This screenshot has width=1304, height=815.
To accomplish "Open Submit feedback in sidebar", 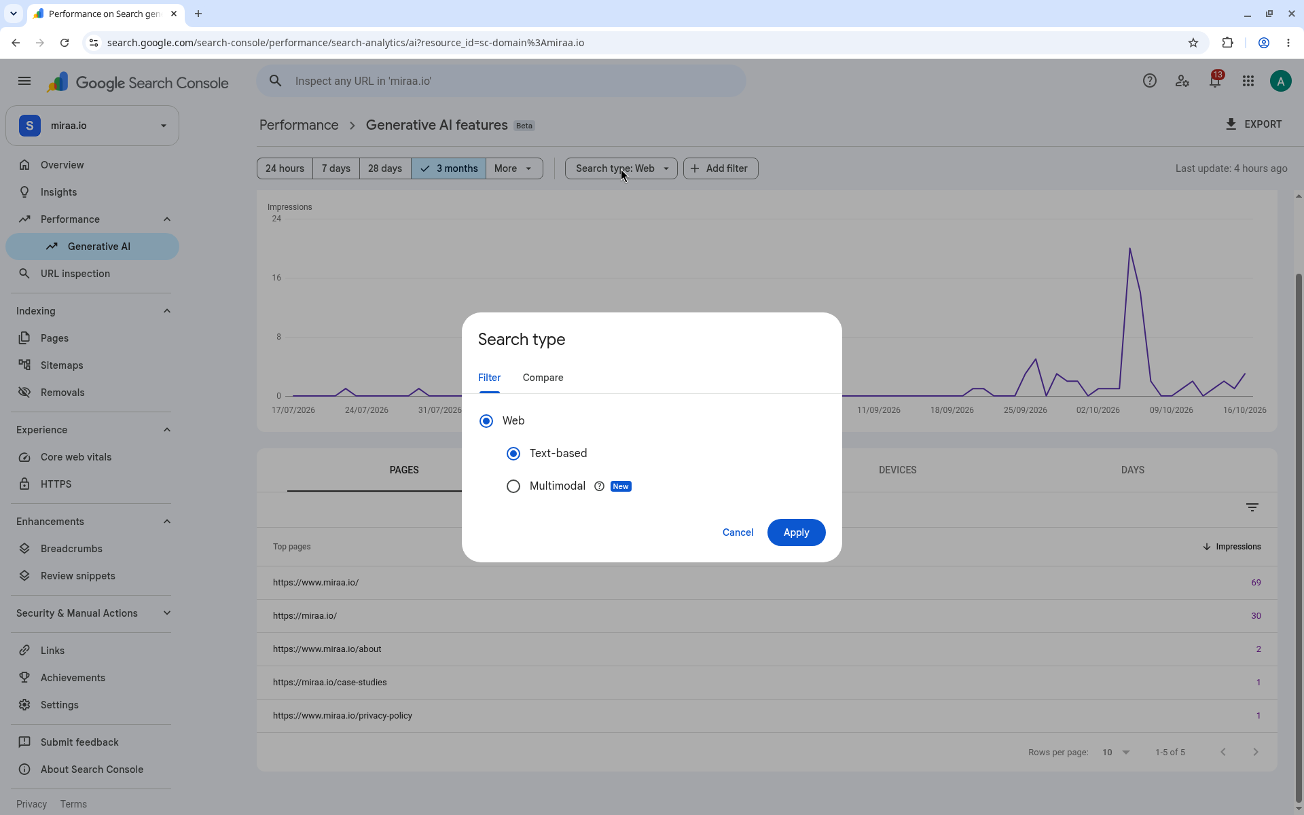I will coord(92,742).
